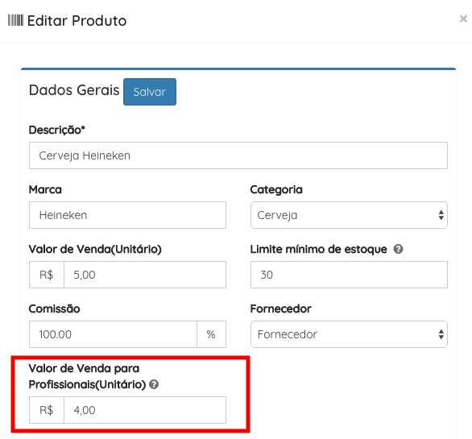The width and height of the screenshot is (472, 439).
Task: Click the Fornecedor label text
Action: 280,309
